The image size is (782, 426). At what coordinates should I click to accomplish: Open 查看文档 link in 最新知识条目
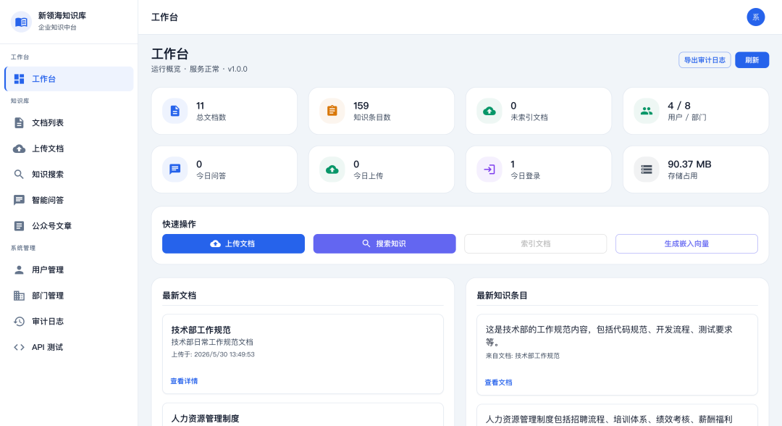[x=498, y=383]
